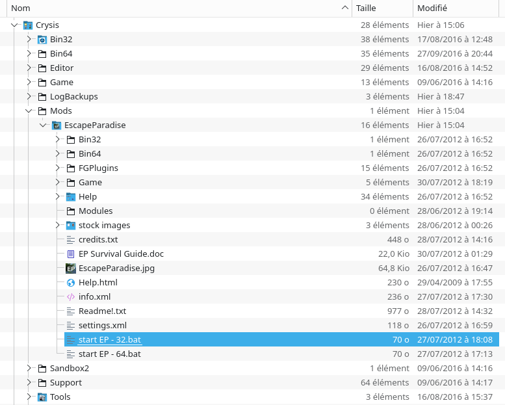Sort by the Modifié column header
Viewport: 505px width, 405px height.
click(x=458, y=8)
